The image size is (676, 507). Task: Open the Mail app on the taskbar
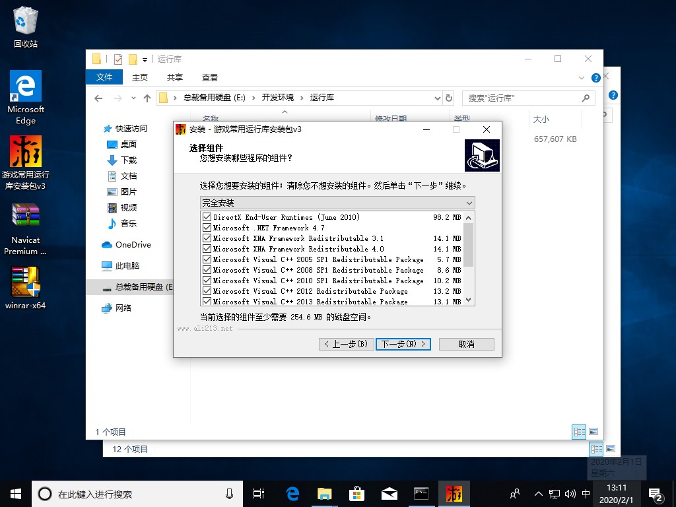(x=389, y=494)
